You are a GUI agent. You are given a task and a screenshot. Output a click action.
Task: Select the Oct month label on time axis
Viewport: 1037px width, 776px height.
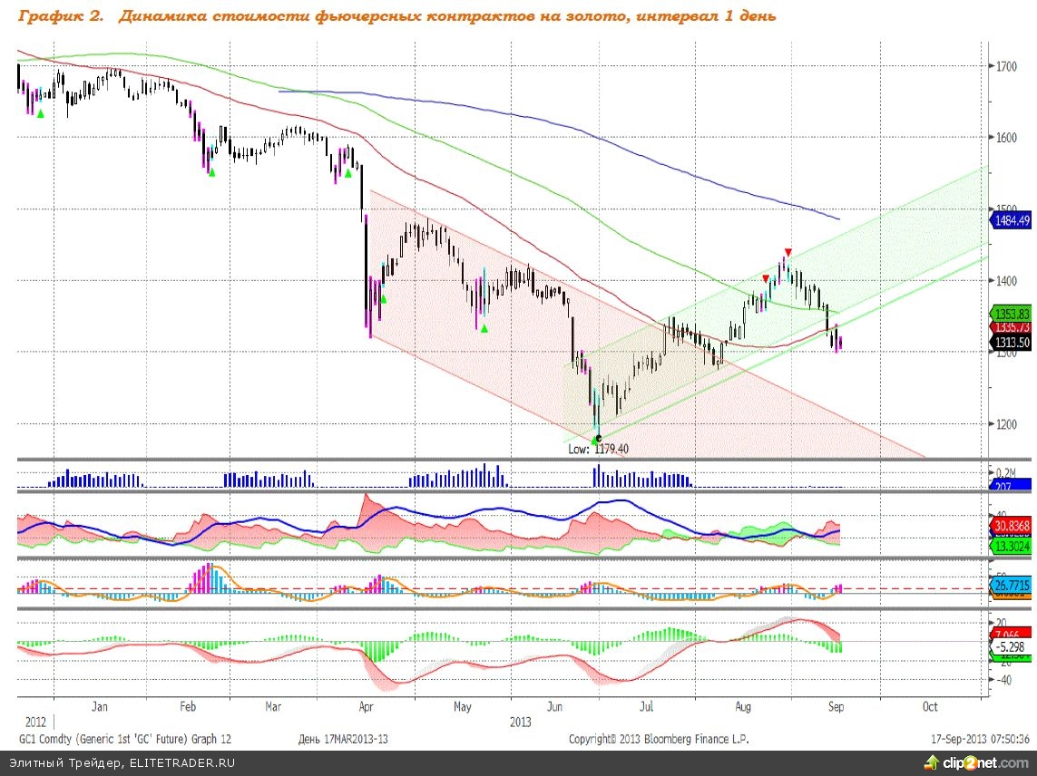click(x=929, y=706)
